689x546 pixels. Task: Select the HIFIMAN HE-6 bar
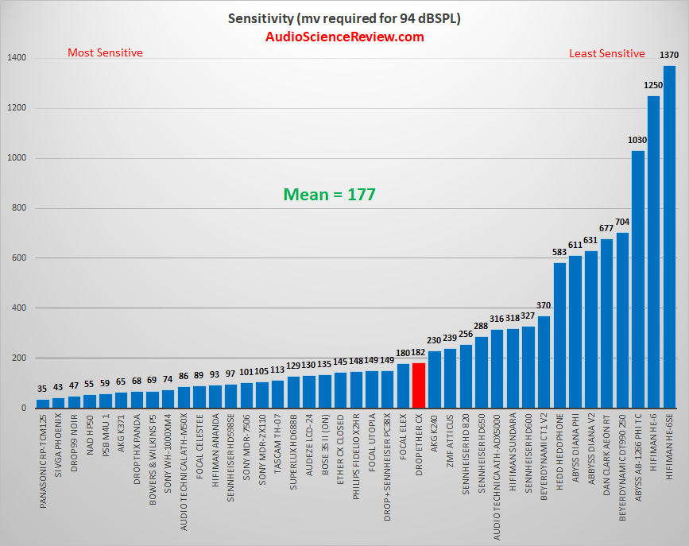[x=653, y=252]
